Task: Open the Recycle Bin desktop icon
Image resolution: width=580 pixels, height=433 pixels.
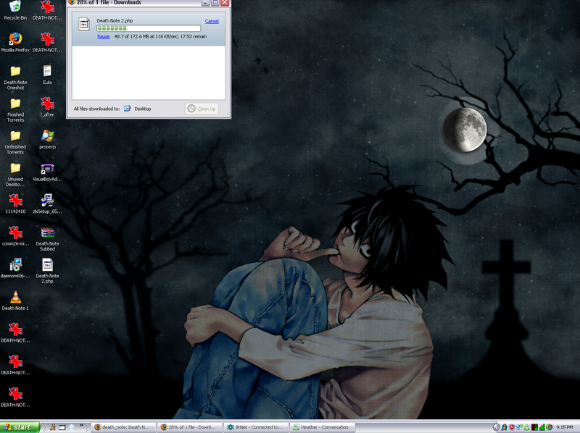Action: [15, 10]
